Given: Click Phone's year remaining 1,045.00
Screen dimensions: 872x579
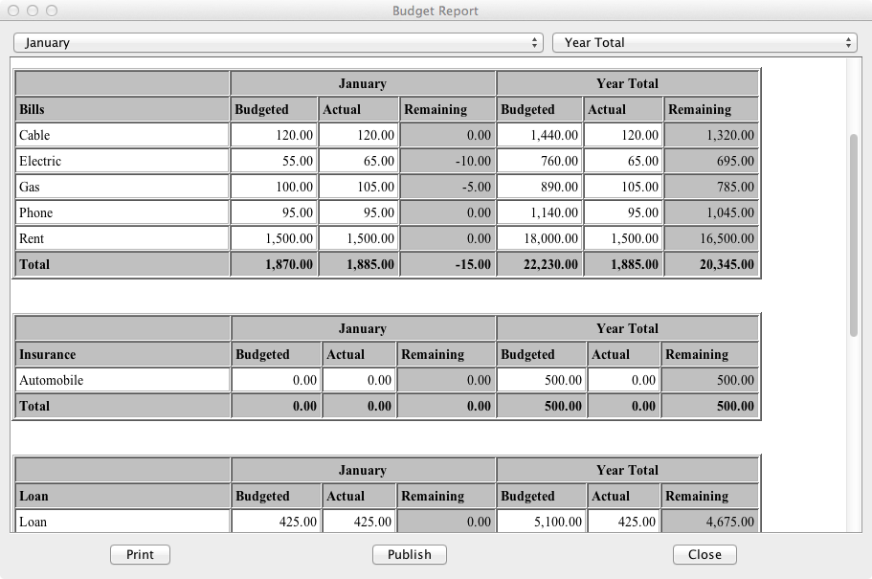Looking at the screenshot, I should pos(711,213).
